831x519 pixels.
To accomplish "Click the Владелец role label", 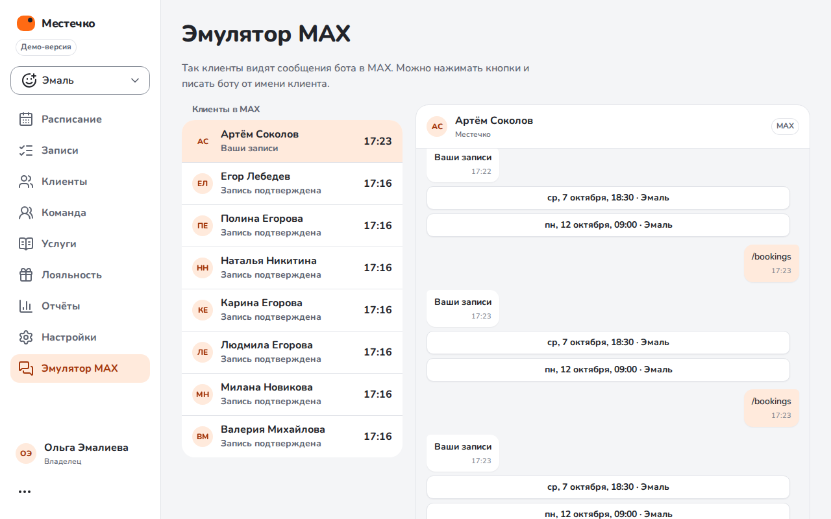I will click(x=63, y=462).
